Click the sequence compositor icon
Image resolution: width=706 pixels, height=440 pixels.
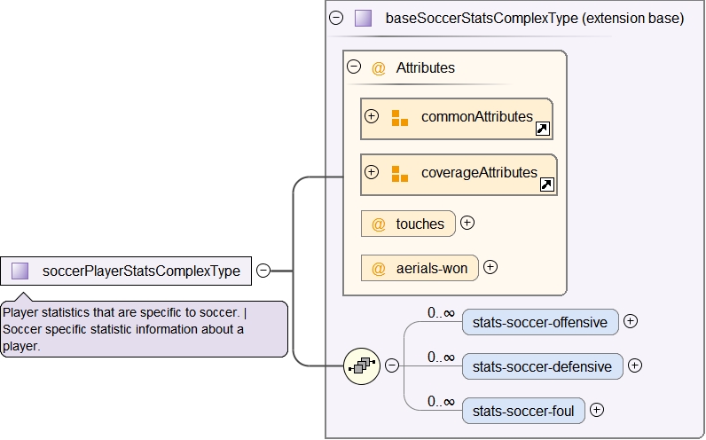point(362,365)
